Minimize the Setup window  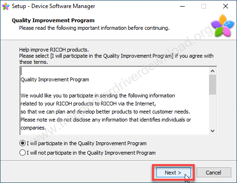tap(182, 7)
